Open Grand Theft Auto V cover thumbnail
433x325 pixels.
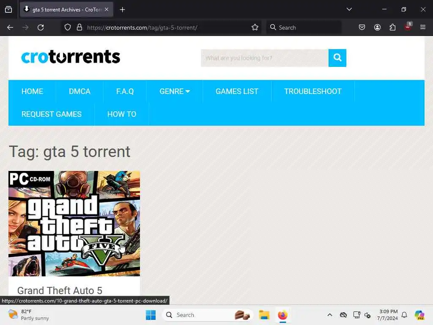(74, 223)
